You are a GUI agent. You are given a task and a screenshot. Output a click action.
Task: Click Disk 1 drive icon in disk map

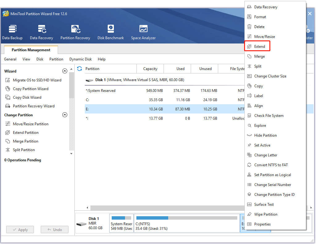[x=81, y=224]
